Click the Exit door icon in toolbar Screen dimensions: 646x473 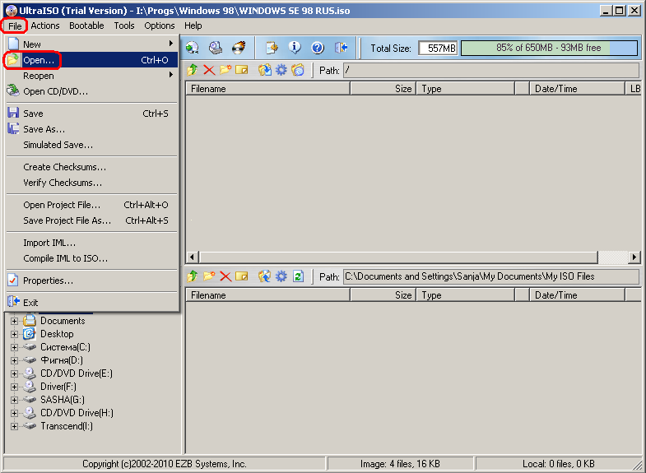point(341,48)
